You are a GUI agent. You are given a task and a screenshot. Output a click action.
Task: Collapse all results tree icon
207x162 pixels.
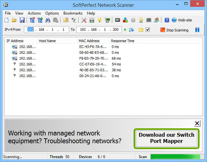[32, 20]
